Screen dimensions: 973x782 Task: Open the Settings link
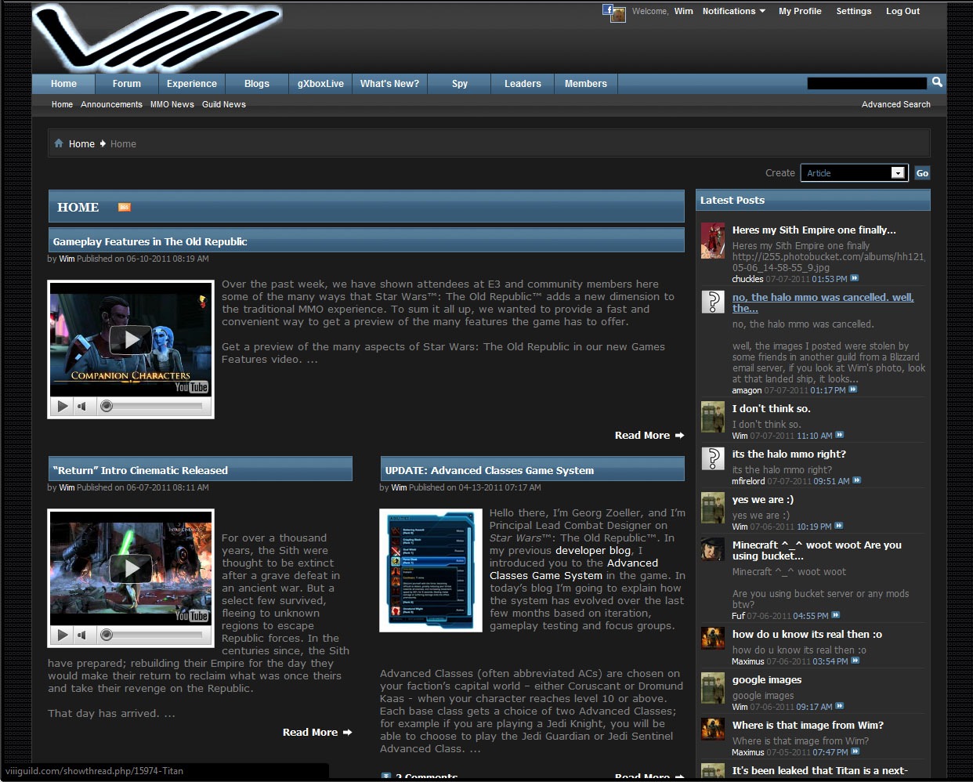pos(854,11)
